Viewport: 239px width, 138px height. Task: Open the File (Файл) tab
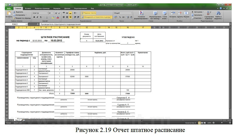tap(9, 8)
